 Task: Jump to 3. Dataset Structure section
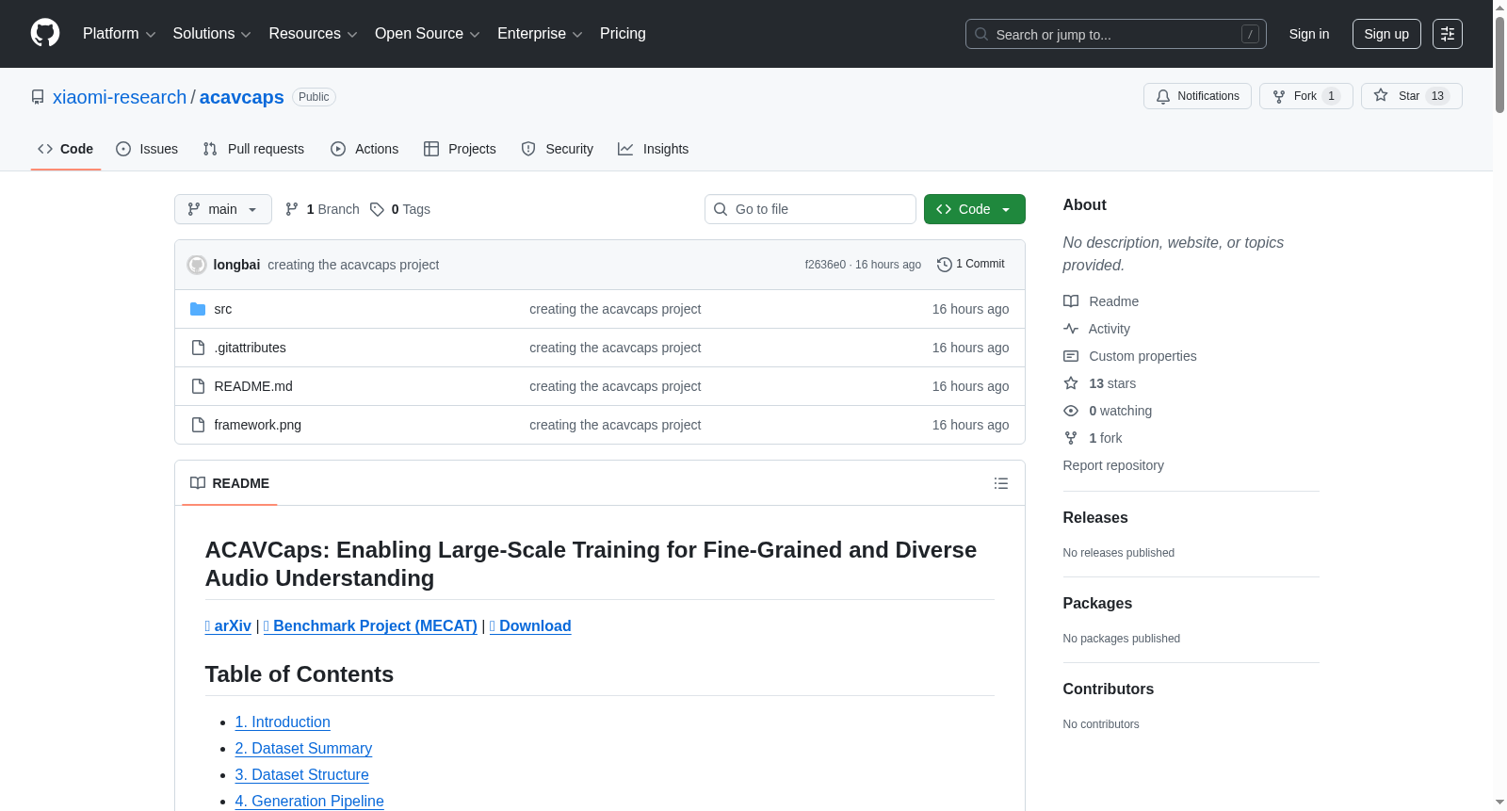(x=302, y=775)
